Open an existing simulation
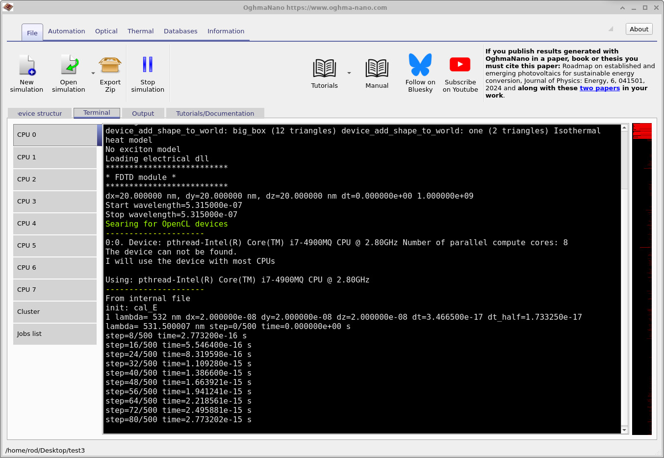This screenshot has height=458, width=664. pyautogui.click(x=68, y=71)
